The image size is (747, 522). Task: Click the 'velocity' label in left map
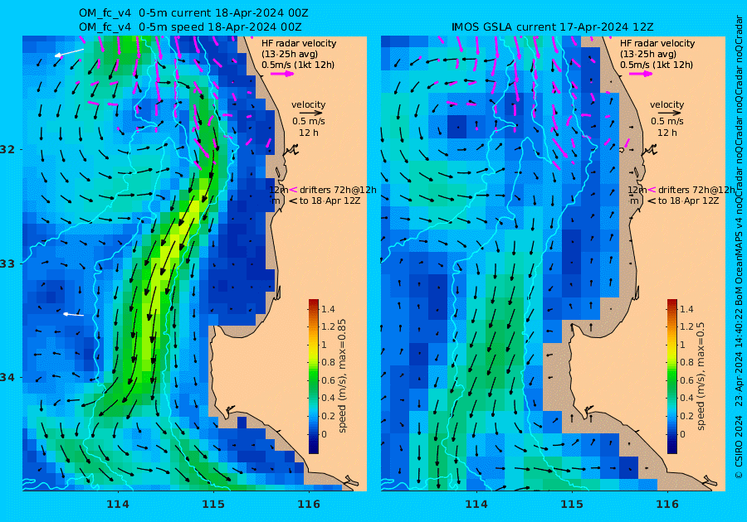tap(309, 104)
